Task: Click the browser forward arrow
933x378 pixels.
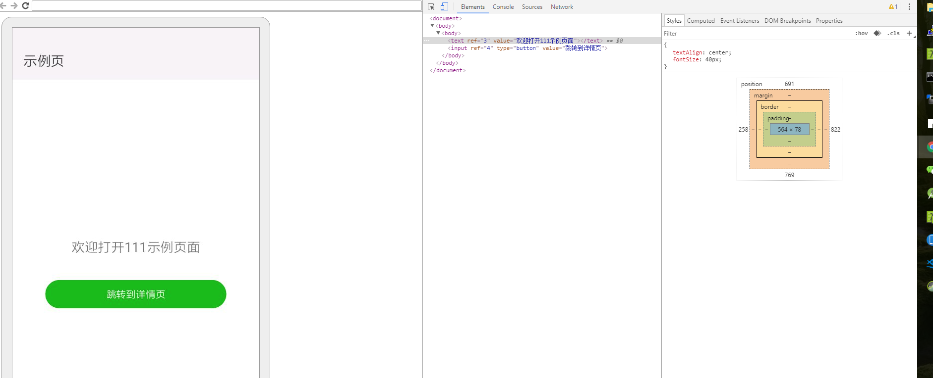Action: click(14, 5)
